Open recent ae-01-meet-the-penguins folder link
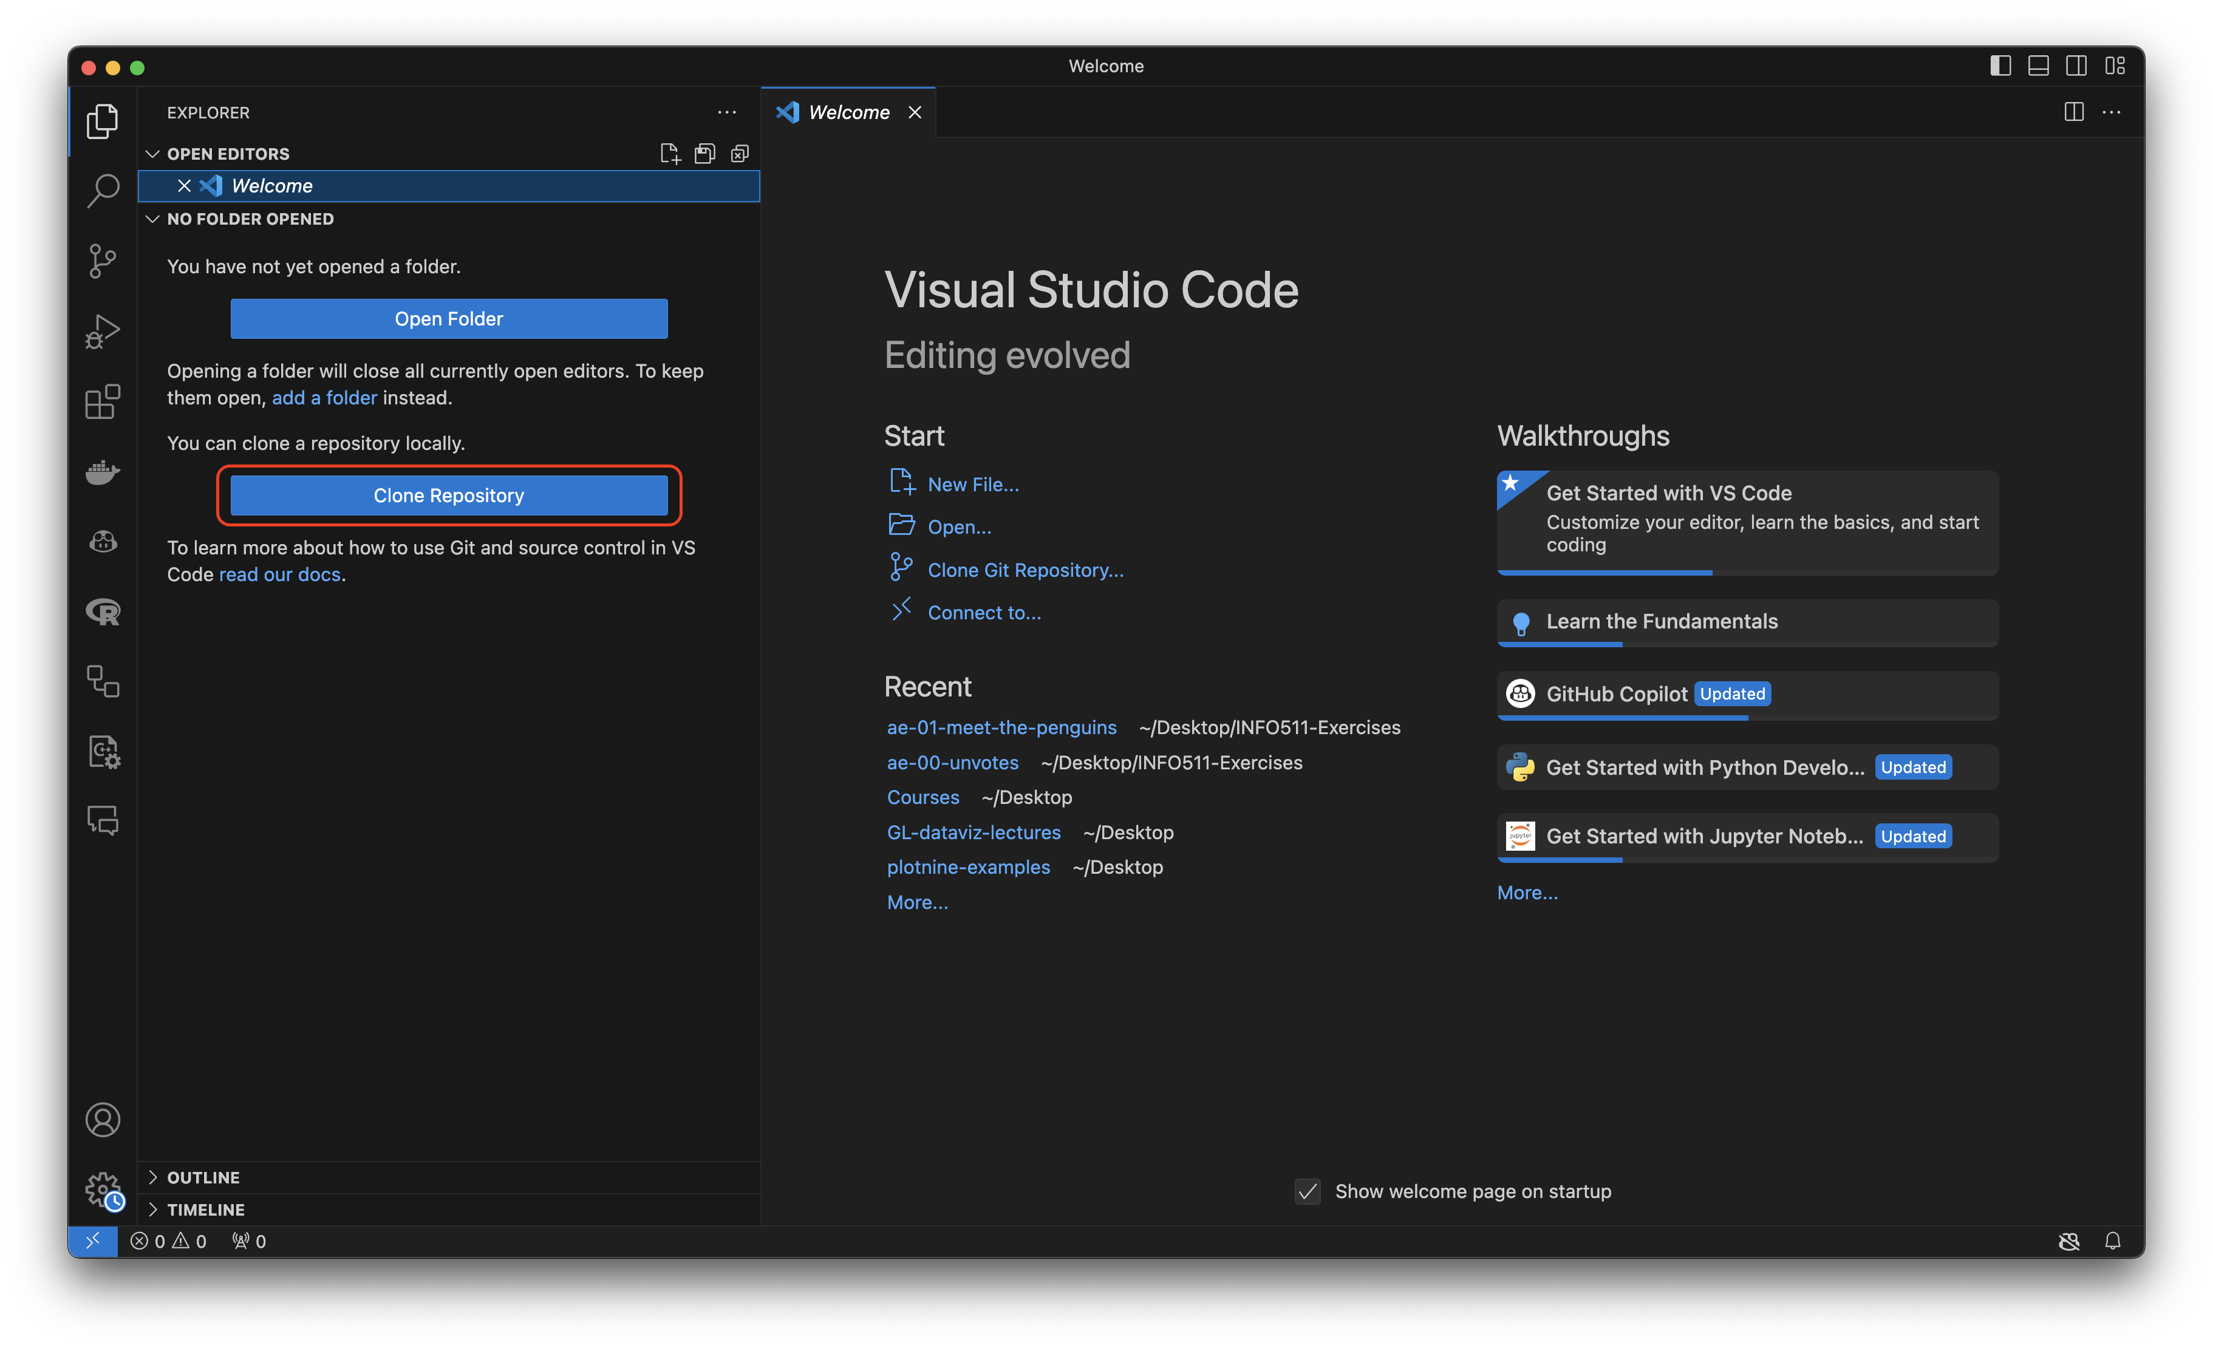The image size is (2213, 1348). coord(1001,727)
